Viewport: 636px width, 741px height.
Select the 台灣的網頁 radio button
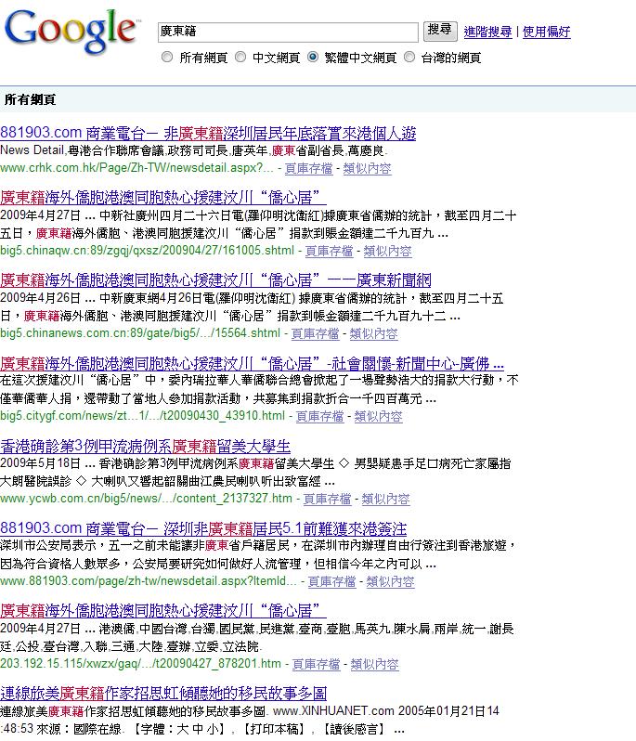pyautogui.click(x=409, y=58)
